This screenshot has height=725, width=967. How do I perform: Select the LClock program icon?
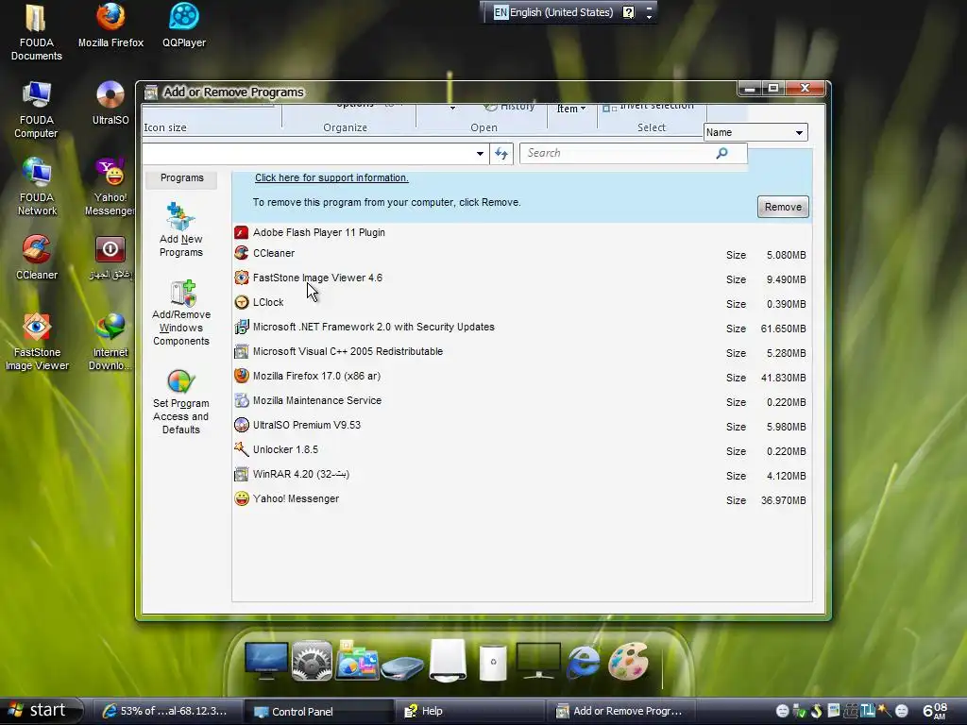point(241,303)
